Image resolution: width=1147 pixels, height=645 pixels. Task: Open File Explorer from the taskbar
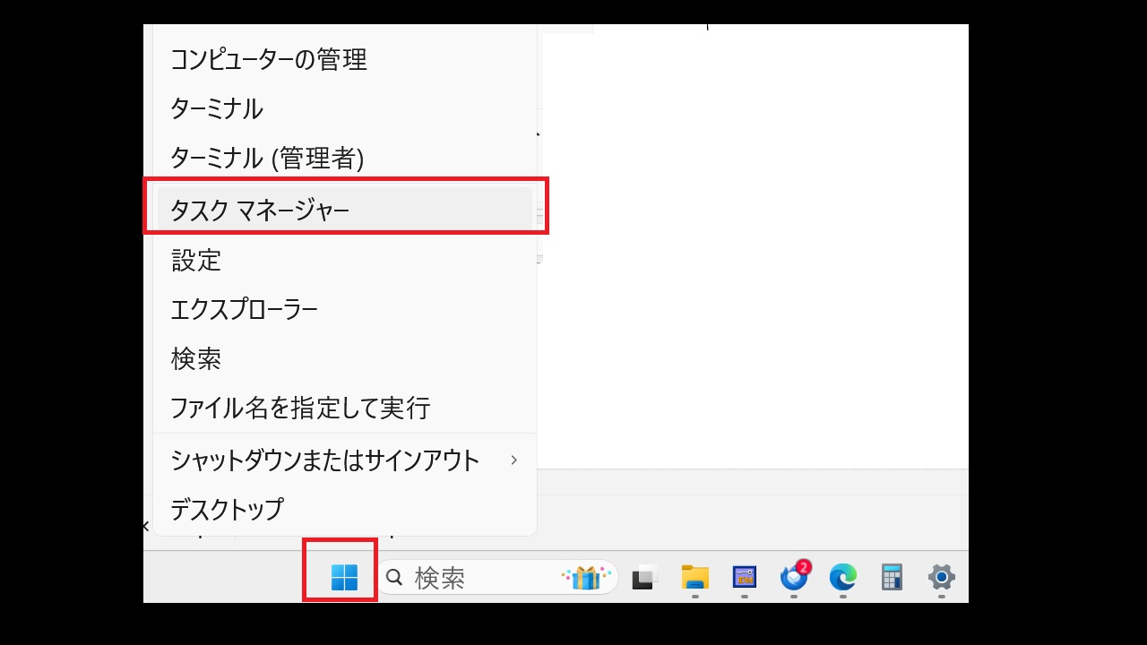coord(695,577)
